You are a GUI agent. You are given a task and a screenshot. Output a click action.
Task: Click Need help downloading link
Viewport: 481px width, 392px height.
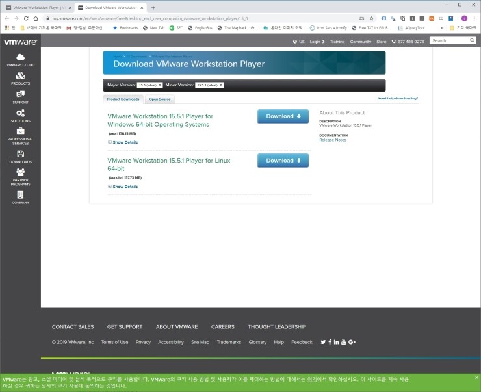pyautogui.click(x=398, y=98)
